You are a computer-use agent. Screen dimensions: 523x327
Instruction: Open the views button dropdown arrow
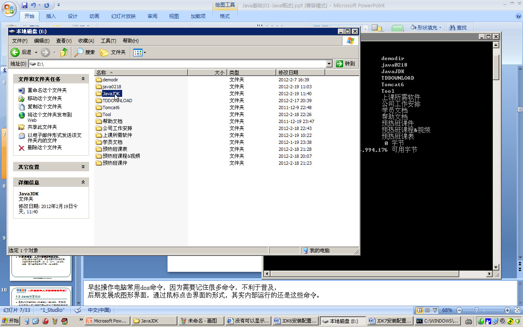click(145, 52)
